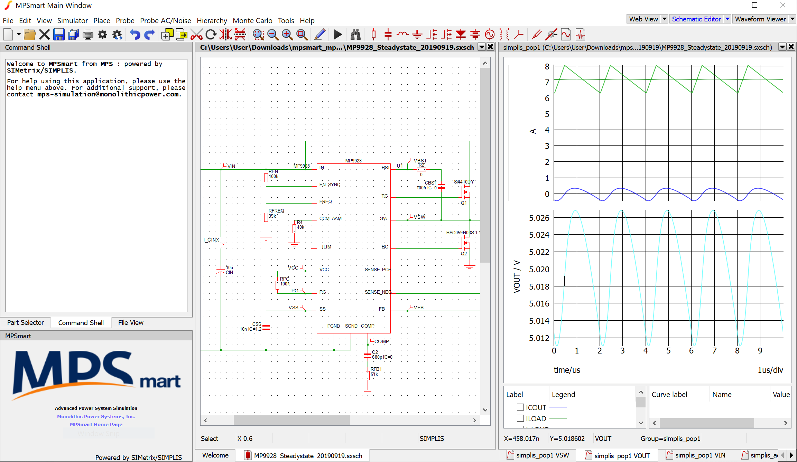Expand the Waveform Viewer dropdown arrow
The height and width of the screenshot is (462, 797).
pos(792,19)
